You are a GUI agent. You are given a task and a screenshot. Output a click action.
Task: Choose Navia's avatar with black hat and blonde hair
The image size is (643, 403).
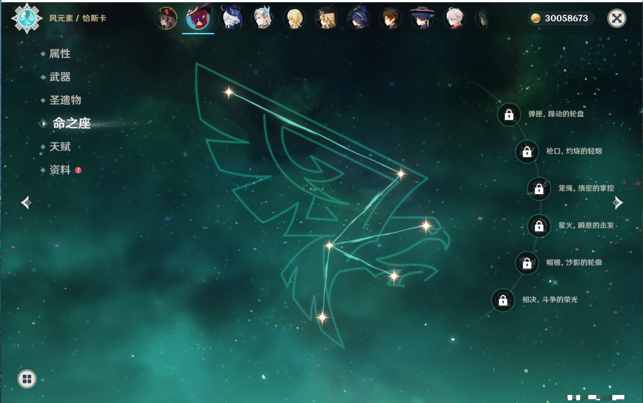click(326, 18)
